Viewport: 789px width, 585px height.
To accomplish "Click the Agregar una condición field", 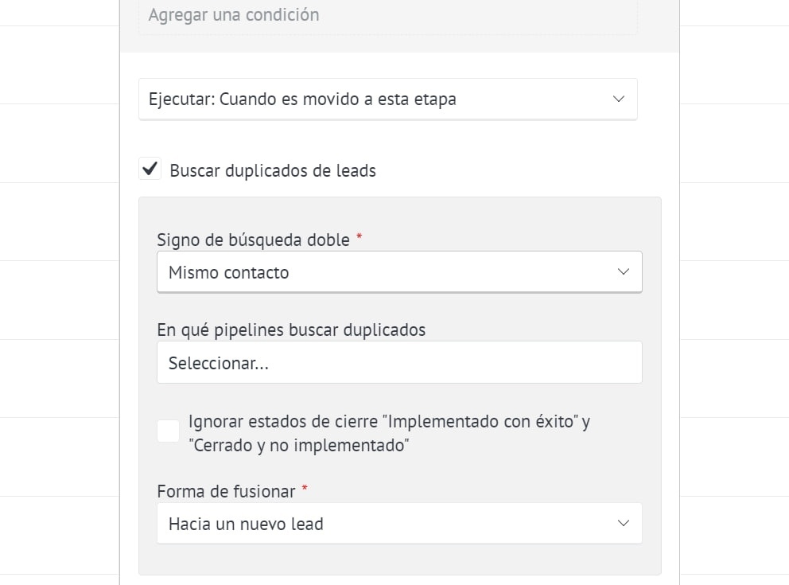I will [x=387, y=15].
